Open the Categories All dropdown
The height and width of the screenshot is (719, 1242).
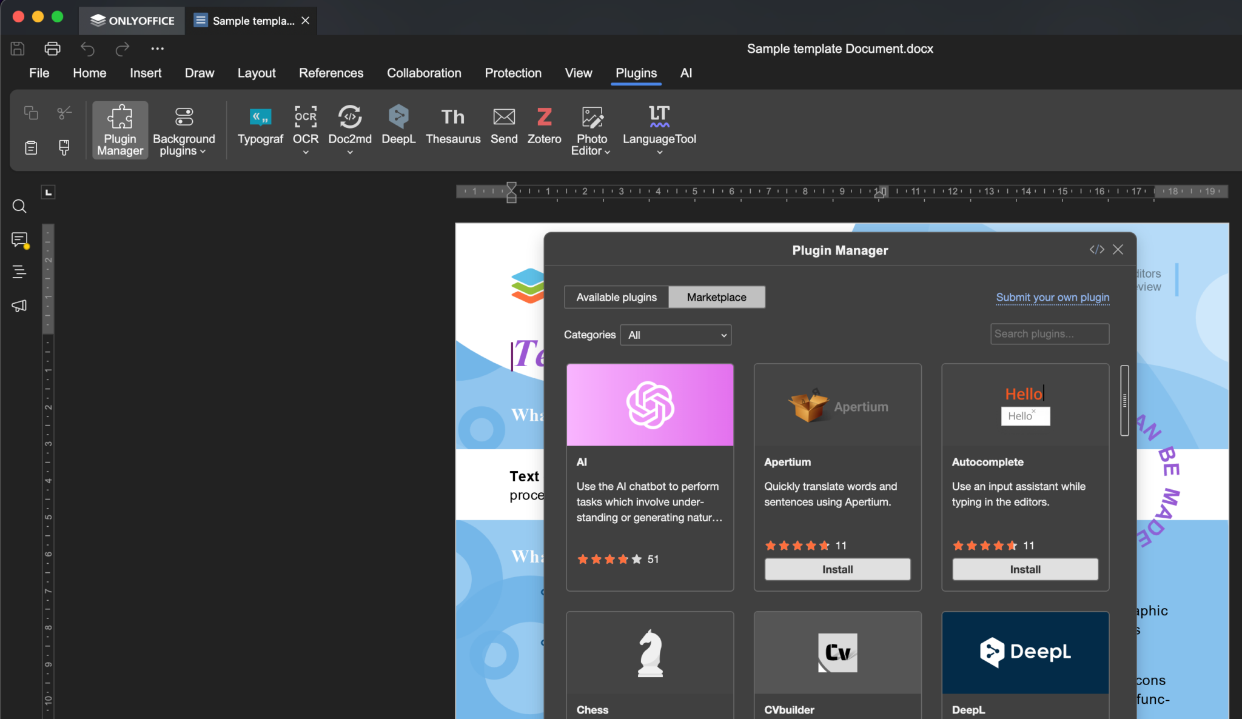[676, 335]
